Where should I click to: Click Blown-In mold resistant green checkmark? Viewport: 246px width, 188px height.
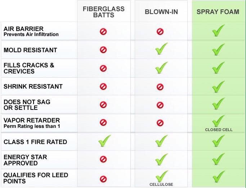(161, 49)
